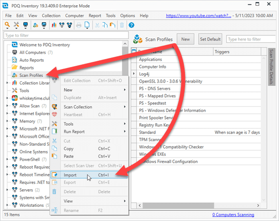Click the Collection Library books toolbar icon
279x221 pixels.
[54, 25]
